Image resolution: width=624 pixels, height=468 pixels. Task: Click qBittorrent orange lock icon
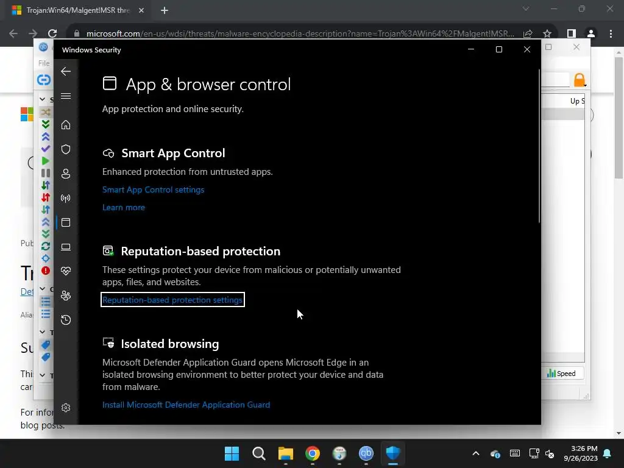point(580,80)
